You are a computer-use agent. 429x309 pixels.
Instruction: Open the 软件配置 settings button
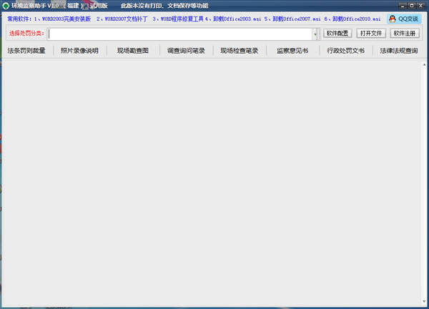coord(337,34)
